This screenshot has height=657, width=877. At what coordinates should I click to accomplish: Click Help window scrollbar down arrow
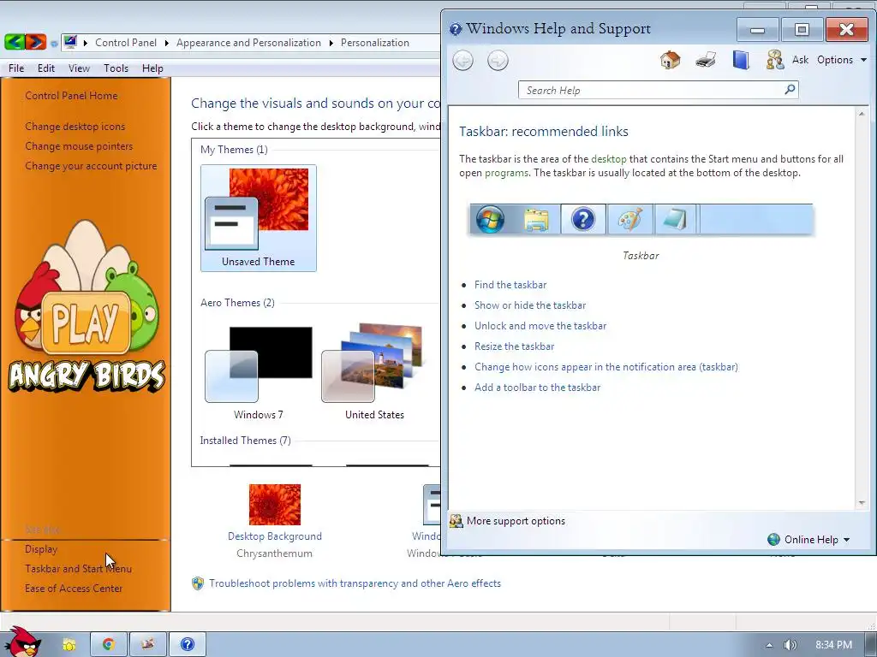click(862, 503)
